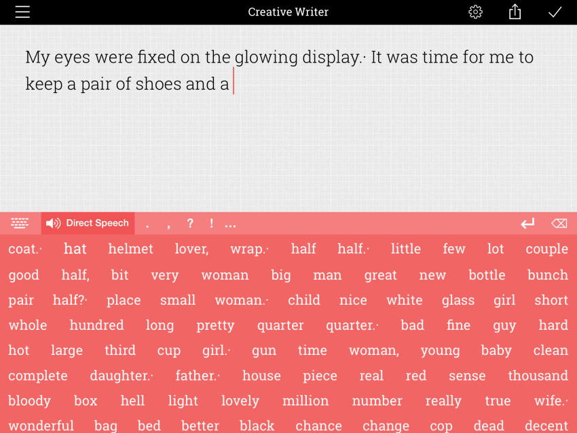Pick the word 'house'
This screenshot has height=433, width=577.
click(x=261, y=375)
